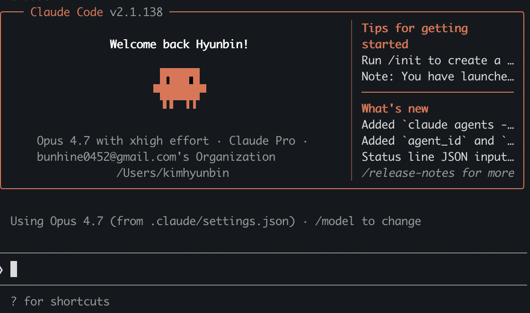Image resolution: width=530 pixels, height=313 pixels.
Task: Click 'Tips for getting started' heading
Action: point(415,36)
